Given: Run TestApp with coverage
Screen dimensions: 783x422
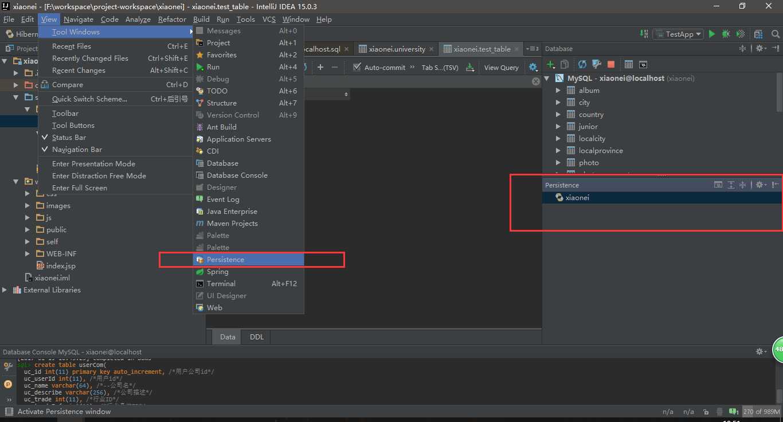Looking at the screenshot, I should pos(741,34).
